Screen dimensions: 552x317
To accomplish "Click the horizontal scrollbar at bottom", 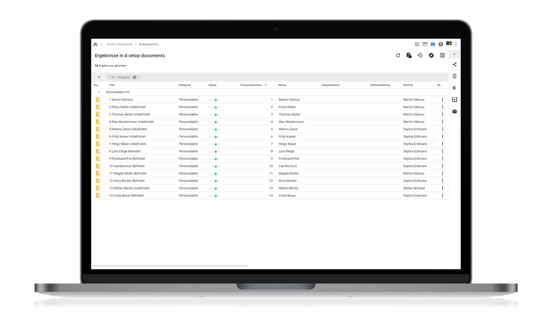I will point(170,266).
